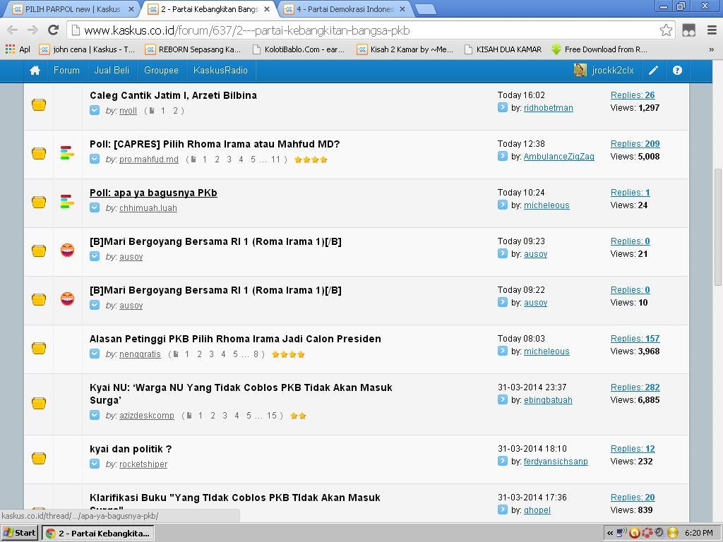Click folder icon for 'kyai dan politik ?' thread
723x542 pixels.
tap(39, 458)
